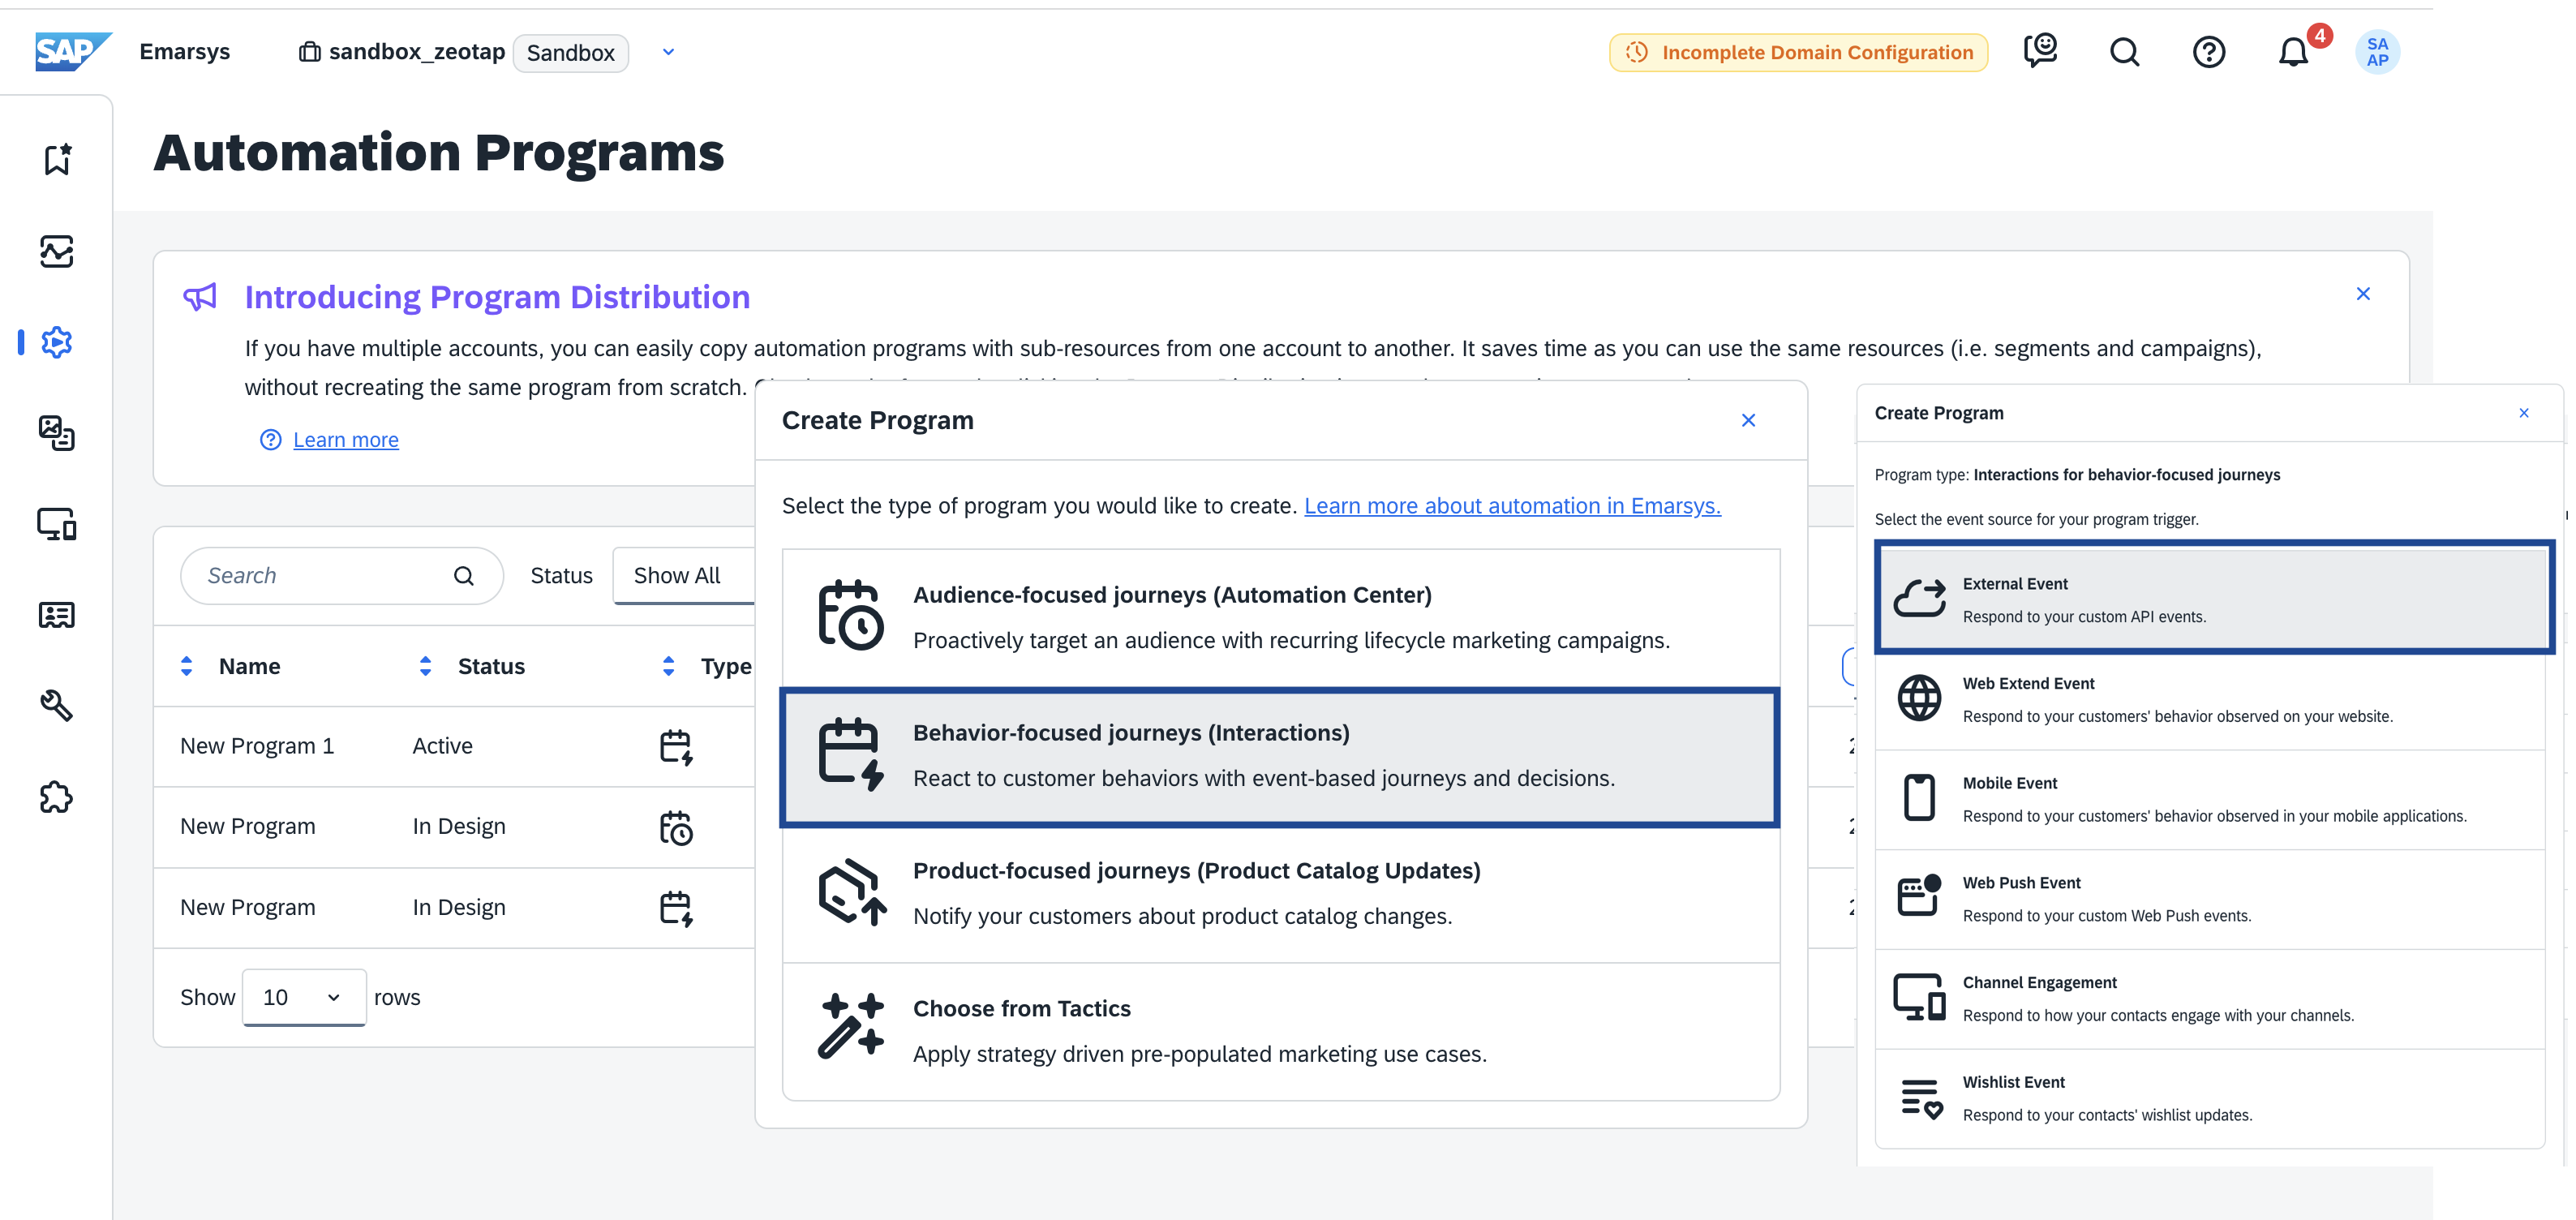
Task: Select the Mobile Event trigger option
Action: (x=2209, y=799)
